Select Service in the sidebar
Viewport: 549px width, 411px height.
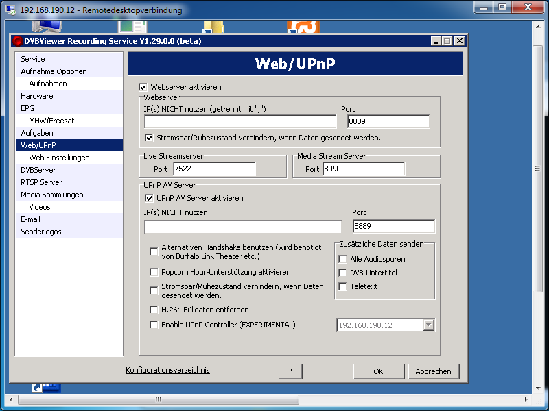click(69, 59)
